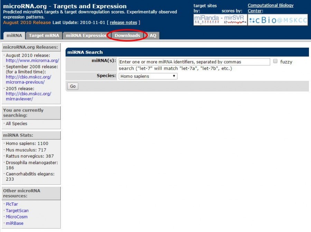
Task: Follow the August 2010 release microrna.org link
Action: point(32,60)
